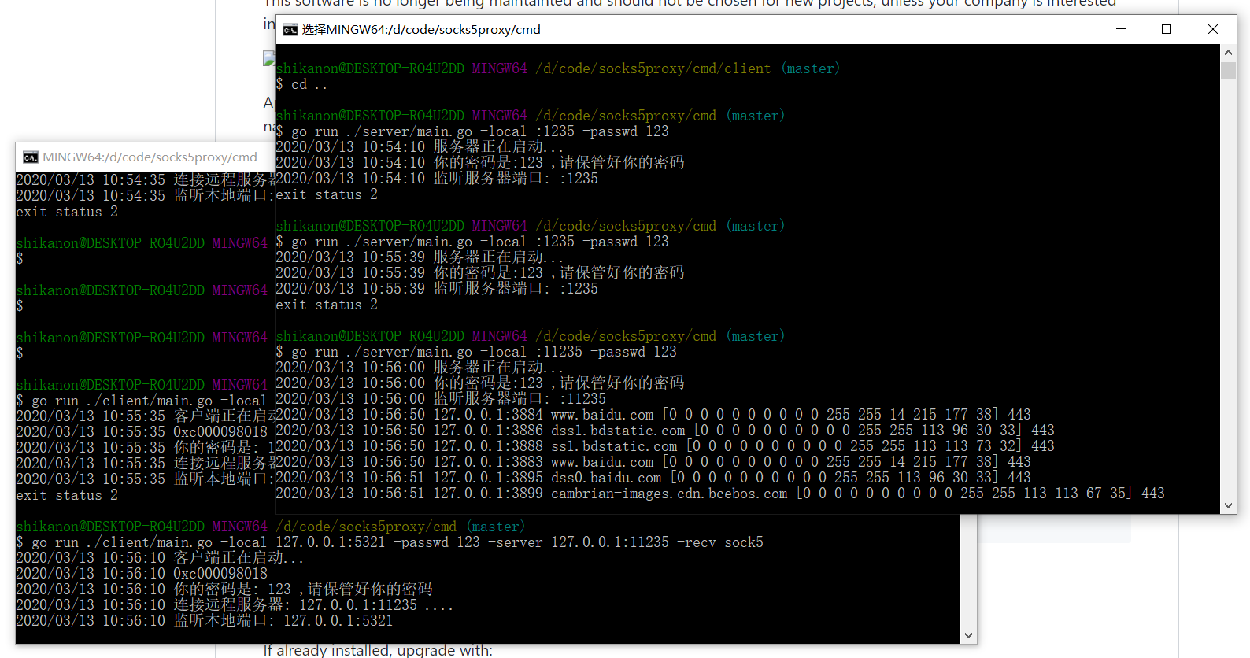Click the '10:55:39 监听服务器端口: :1235' log line
Image resolution: width=1250 pixels, height=658 pixels.
(437, 289)
